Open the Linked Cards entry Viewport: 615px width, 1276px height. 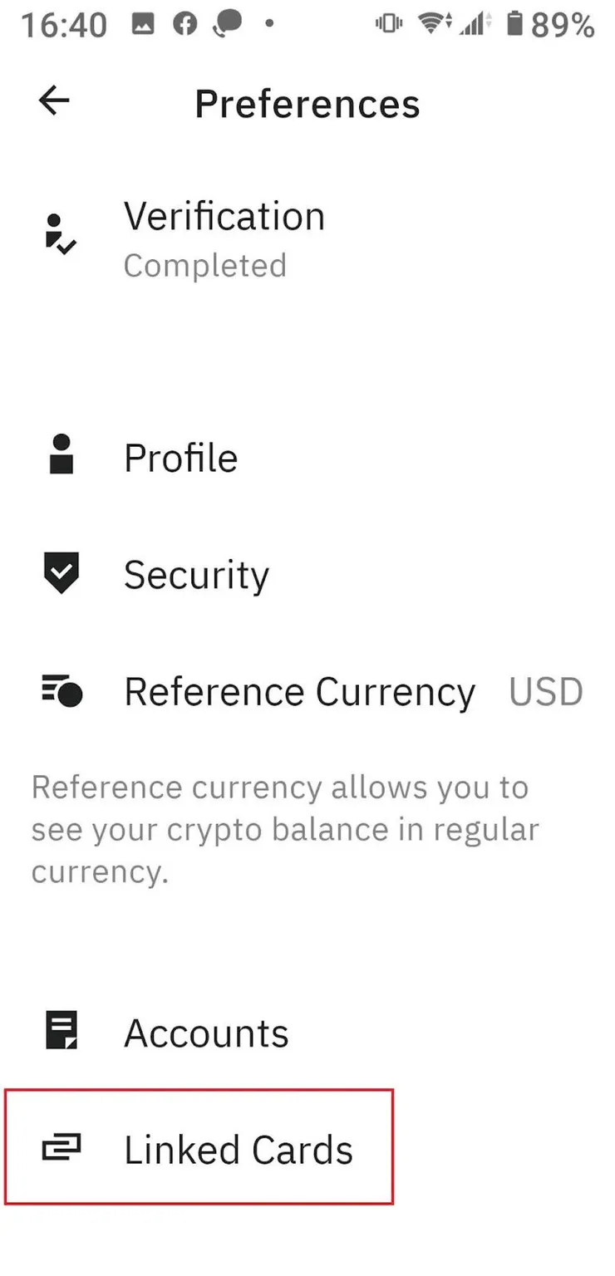click(x=239, y=1151)
